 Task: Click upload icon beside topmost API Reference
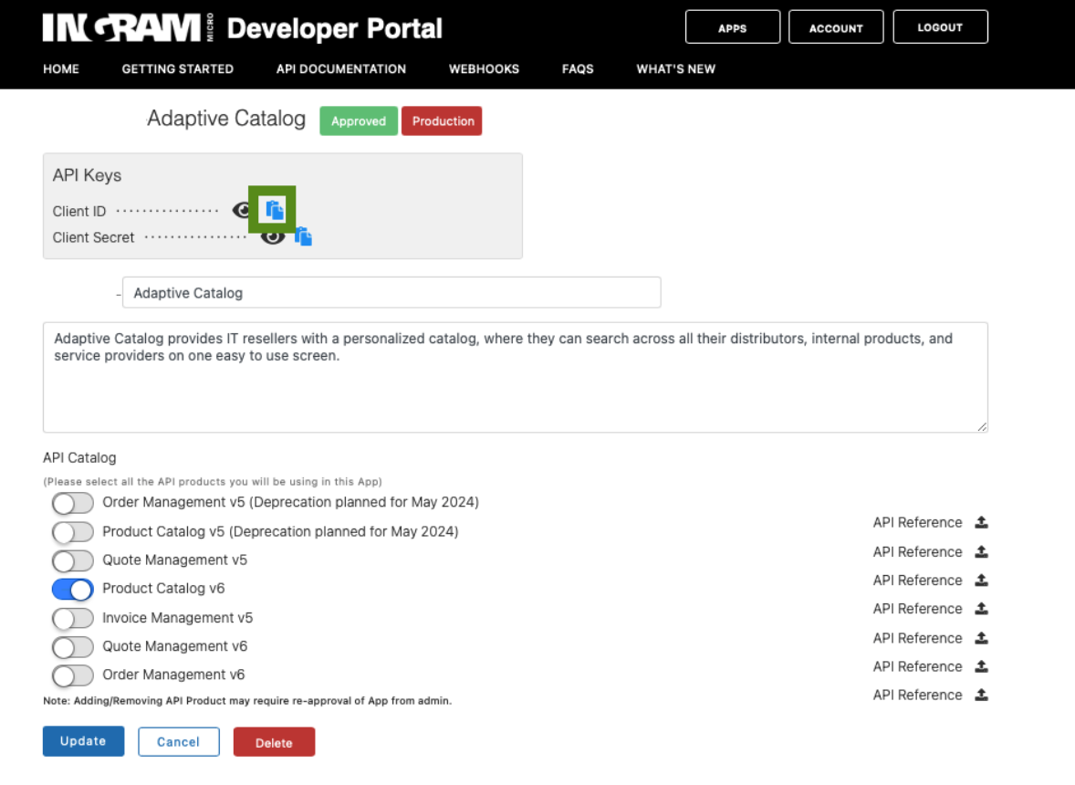[981, 522]
